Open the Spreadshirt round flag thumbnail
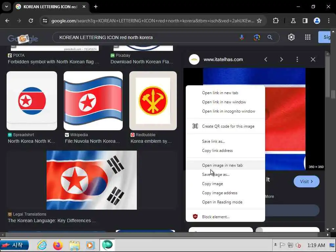Viewport: 336px width, 252px height. click(32, 101)
